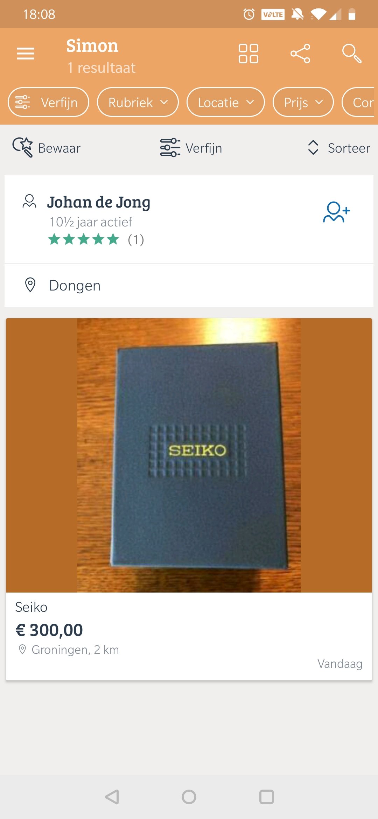This screenshot has width=378, height=819.
Task: Open Verfijn in the gray toolbar
Action: tap(191, 148)
